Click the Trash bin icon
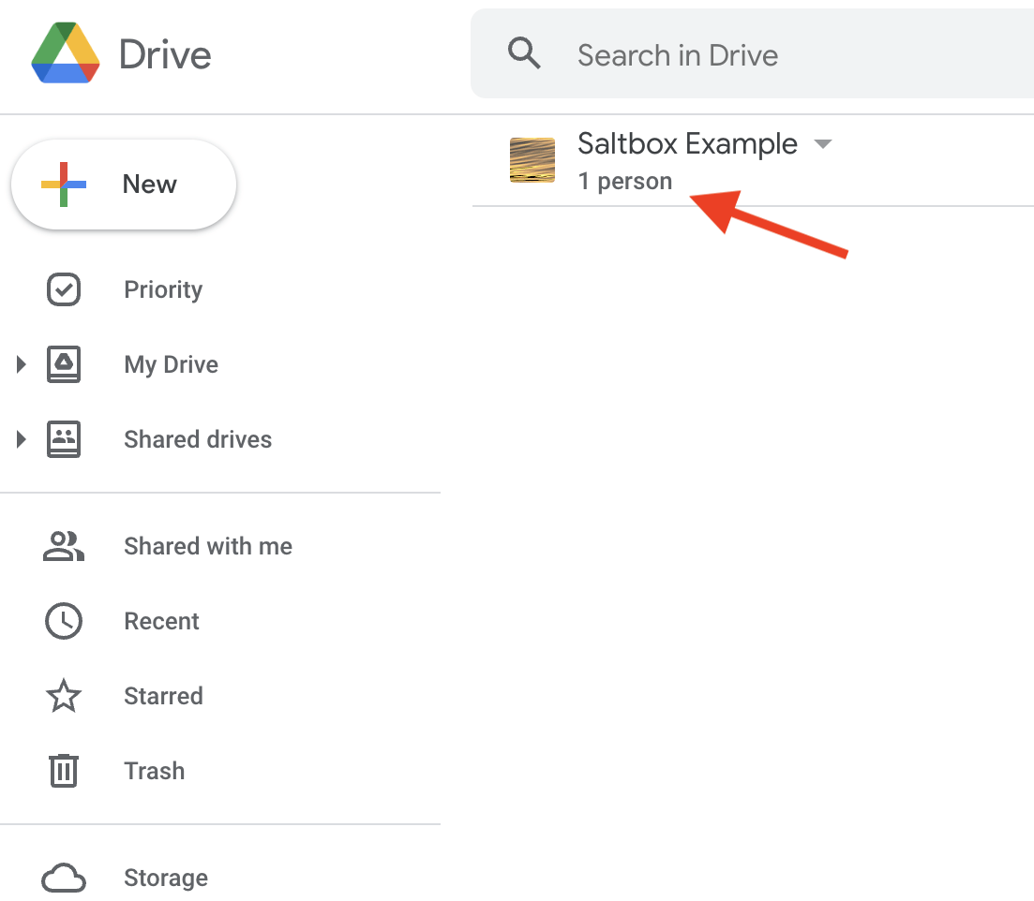The image size is (1034, 901). pos(64,771)
